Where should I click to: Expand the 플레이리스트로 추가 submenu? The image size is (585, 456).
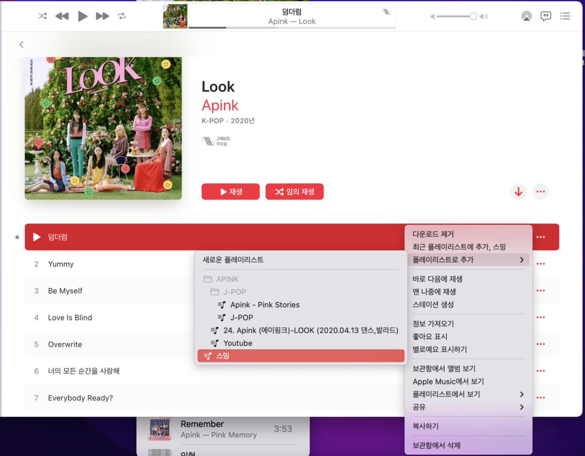point(468,259)
